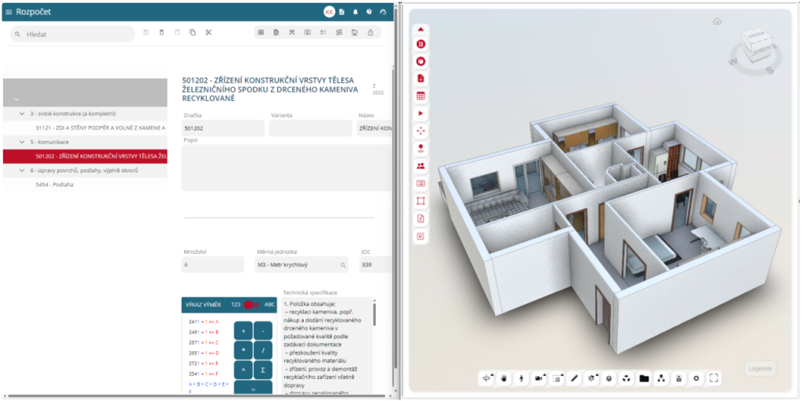Select the pencil markup tool in viewer toolbar

(574, 378)
